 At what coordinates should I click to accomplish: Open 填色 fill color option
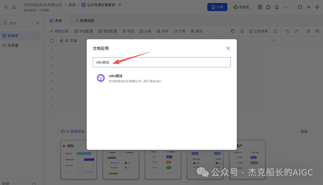click(196, 31)
